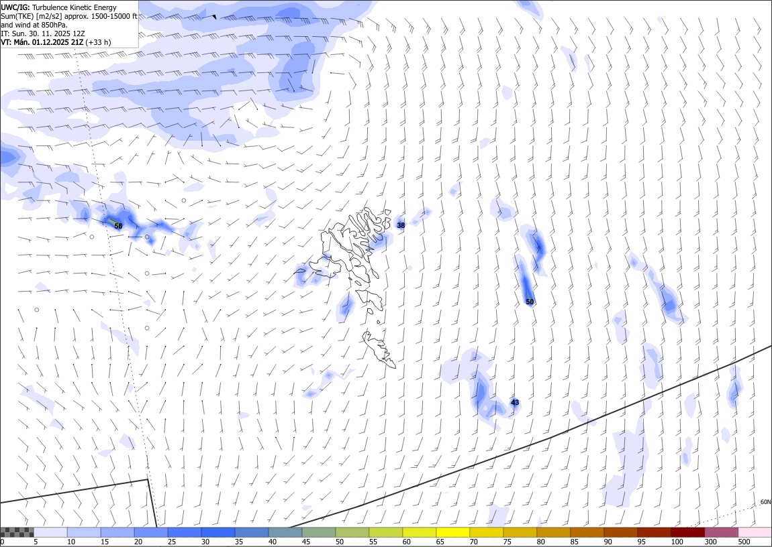This screenshot has width=772, height=547.
Task: Select the 5–10 pale lavender legend swatch
Action: [51, 532]
